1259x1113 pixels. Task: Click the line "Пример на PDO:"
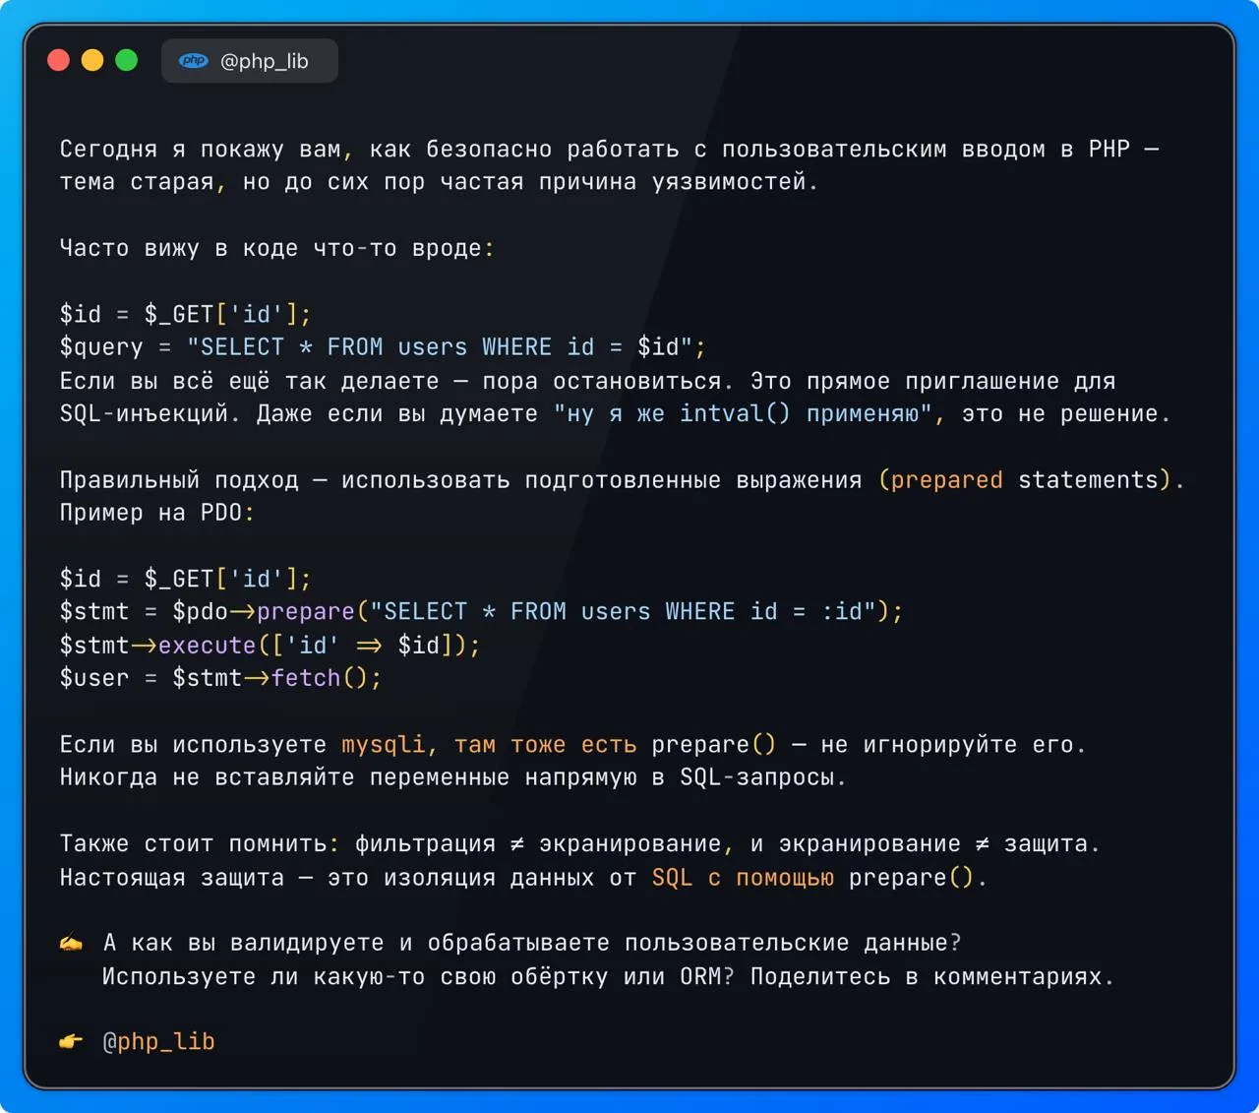click(x=157, y=513)
